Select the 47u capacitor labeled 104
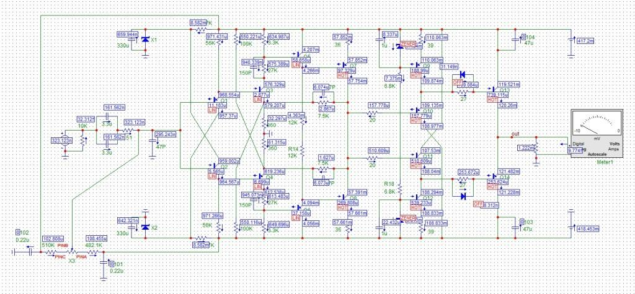 (x=515, y=40)
